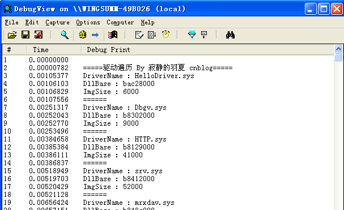Select row 'ImgSize : 6000'
The image size is (344, 210).
(168, 91)
